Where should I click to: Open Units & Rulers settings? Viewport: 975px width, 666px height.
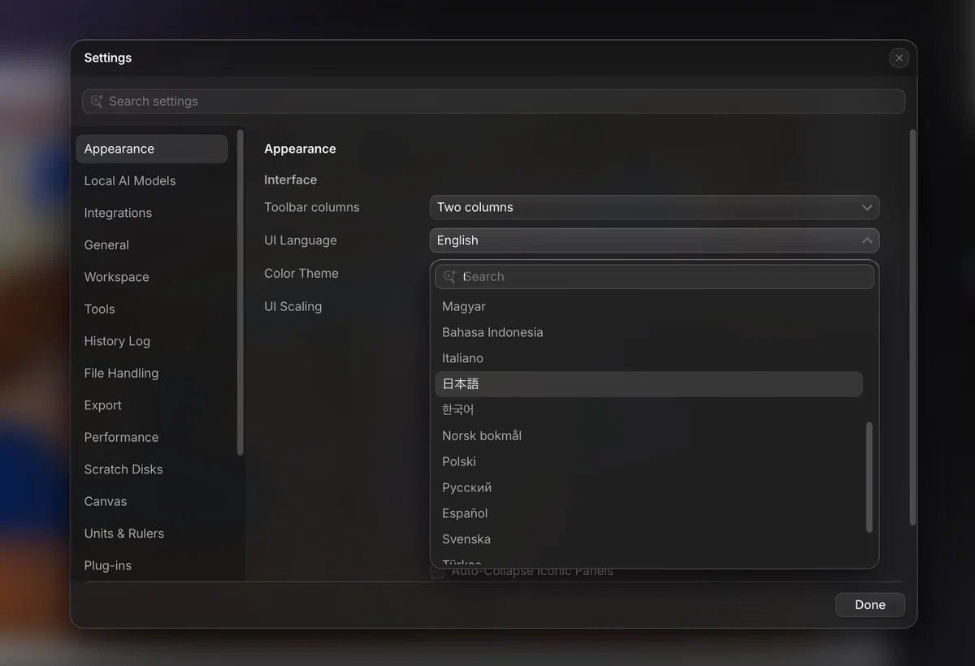coord(152,534)
